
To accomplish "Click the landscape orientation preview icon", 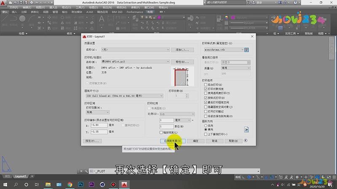I will tap(246, 130).
